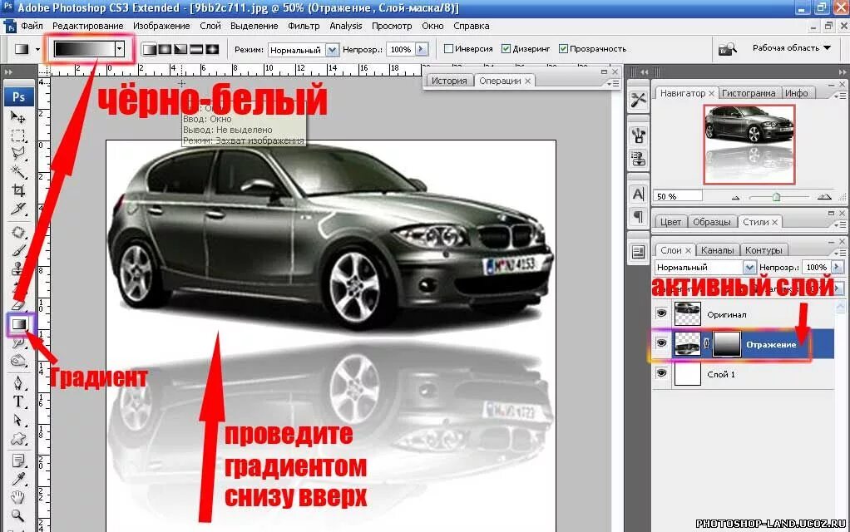850x532 pixels.
Task: Click the Navigator zoom slider handle
Action: pyautogui.click(x=776, y=197)
